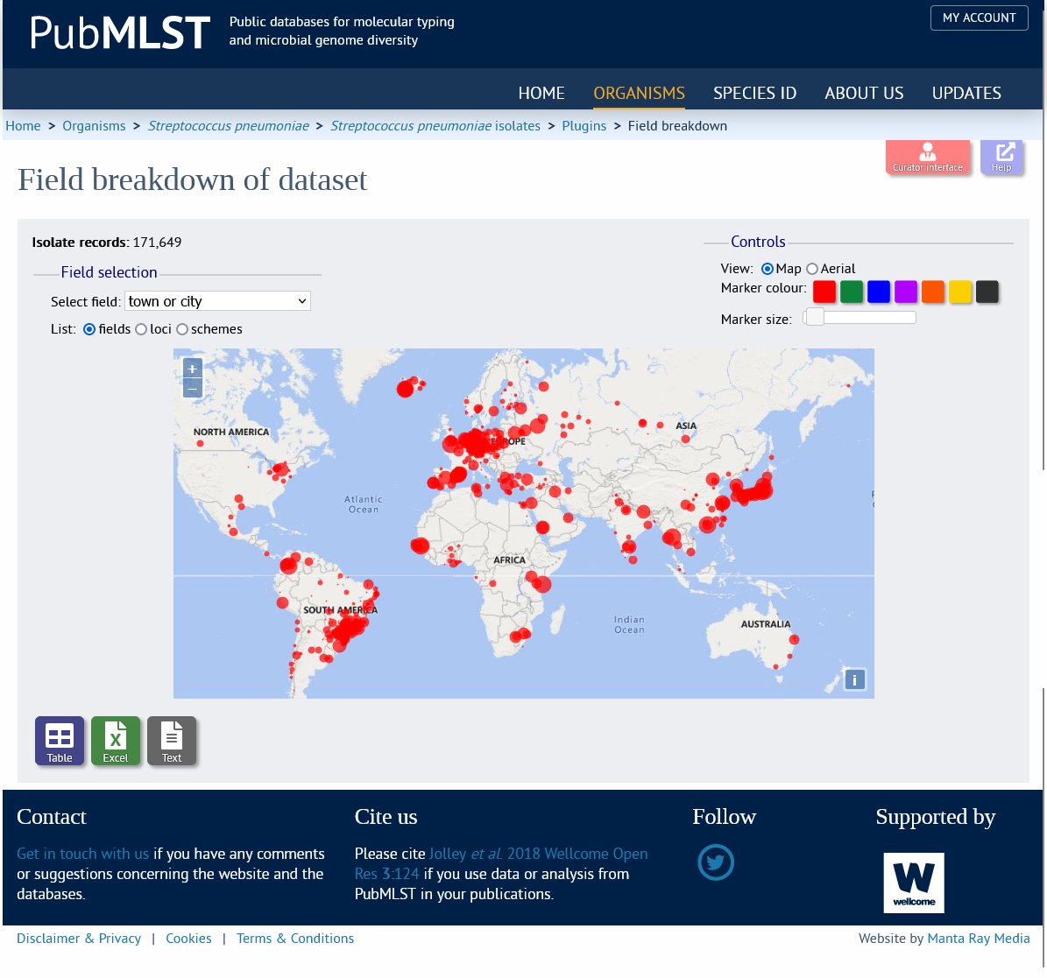This screenshot has height=978, width=1047.
Task: Click Home breadcrumb link
Action: pyautogui.click(x=23, y=125)
